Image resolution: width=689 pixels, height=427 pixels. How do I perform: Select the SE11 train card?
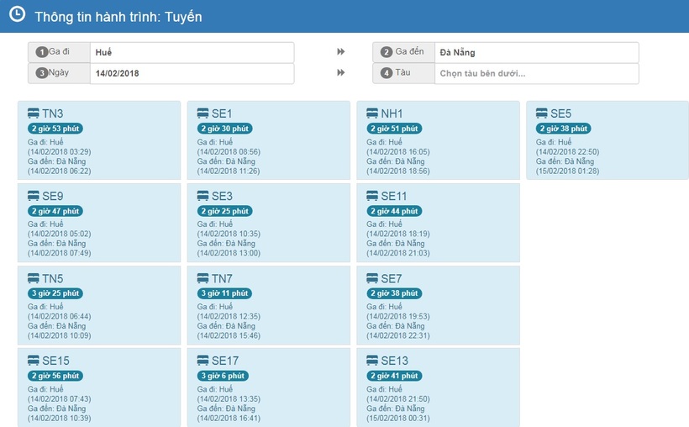coord(438,223)
